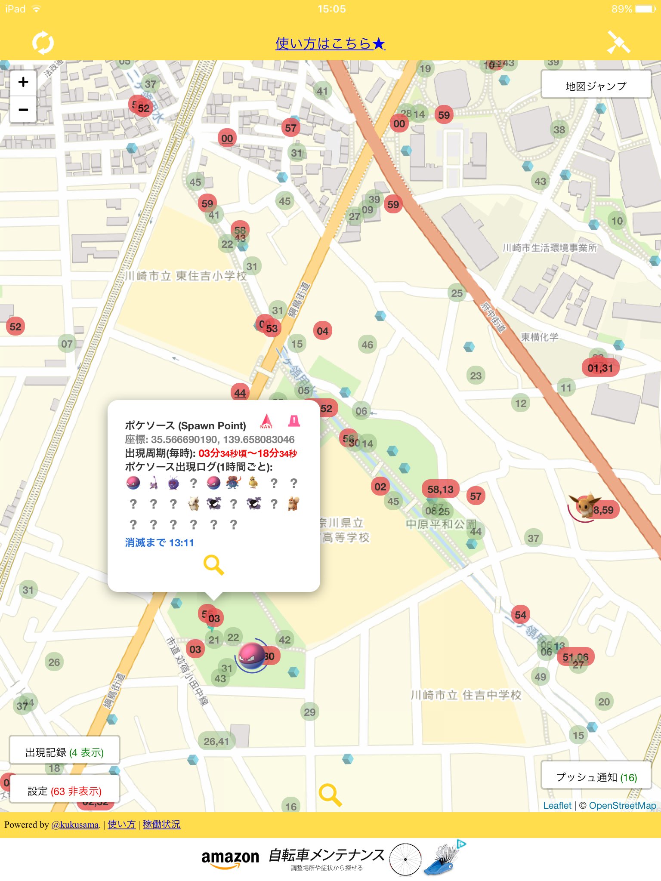Image resolution: width=661 pixels, height=881 pixels.
Task: Tap the Amazon 自転車メンテナンス ad banner
Action: pyautogui.click(x=330, y=859)
